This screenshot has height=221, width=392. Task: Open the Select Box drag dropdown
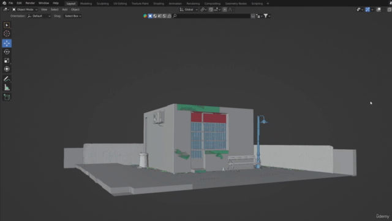pyautogui.click(x=73, y=16)
